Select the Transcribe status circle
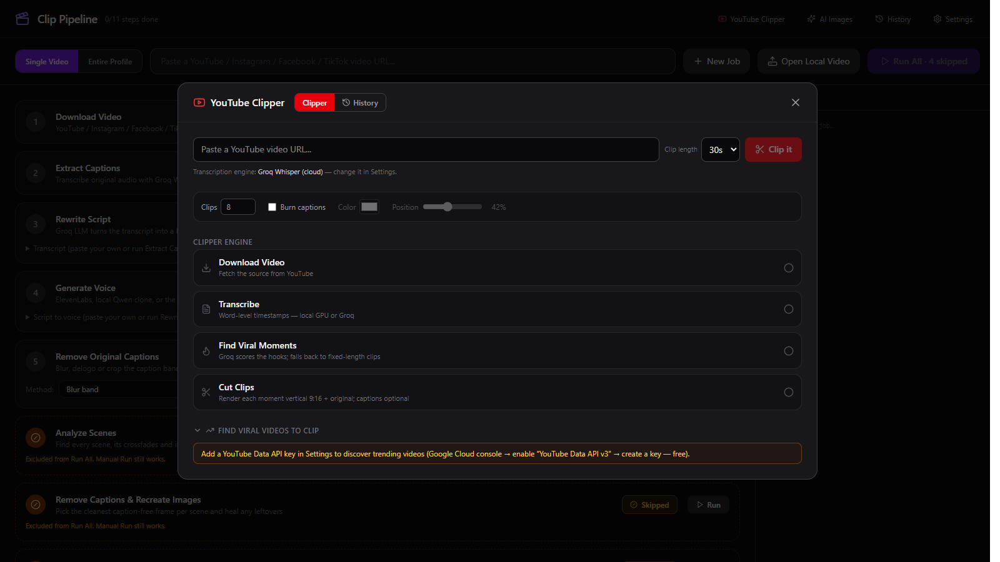The image size is (1000, 562). pos(789,309)
